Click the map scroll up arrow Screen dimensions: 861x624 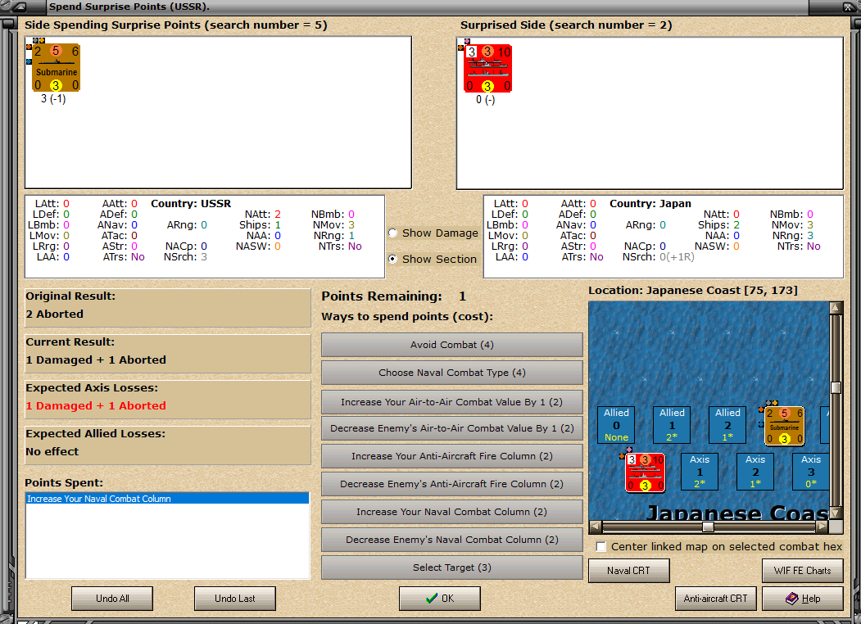pyautogui.click(x=836, y=307)
